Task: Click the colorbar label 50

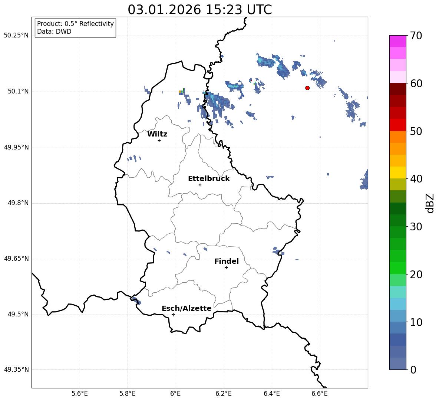Action: [x=416, y=131]
